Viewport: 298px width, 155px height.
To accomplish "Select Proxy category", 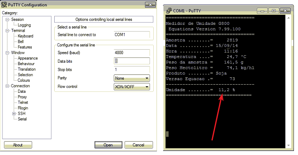I will tap(22, 97).
